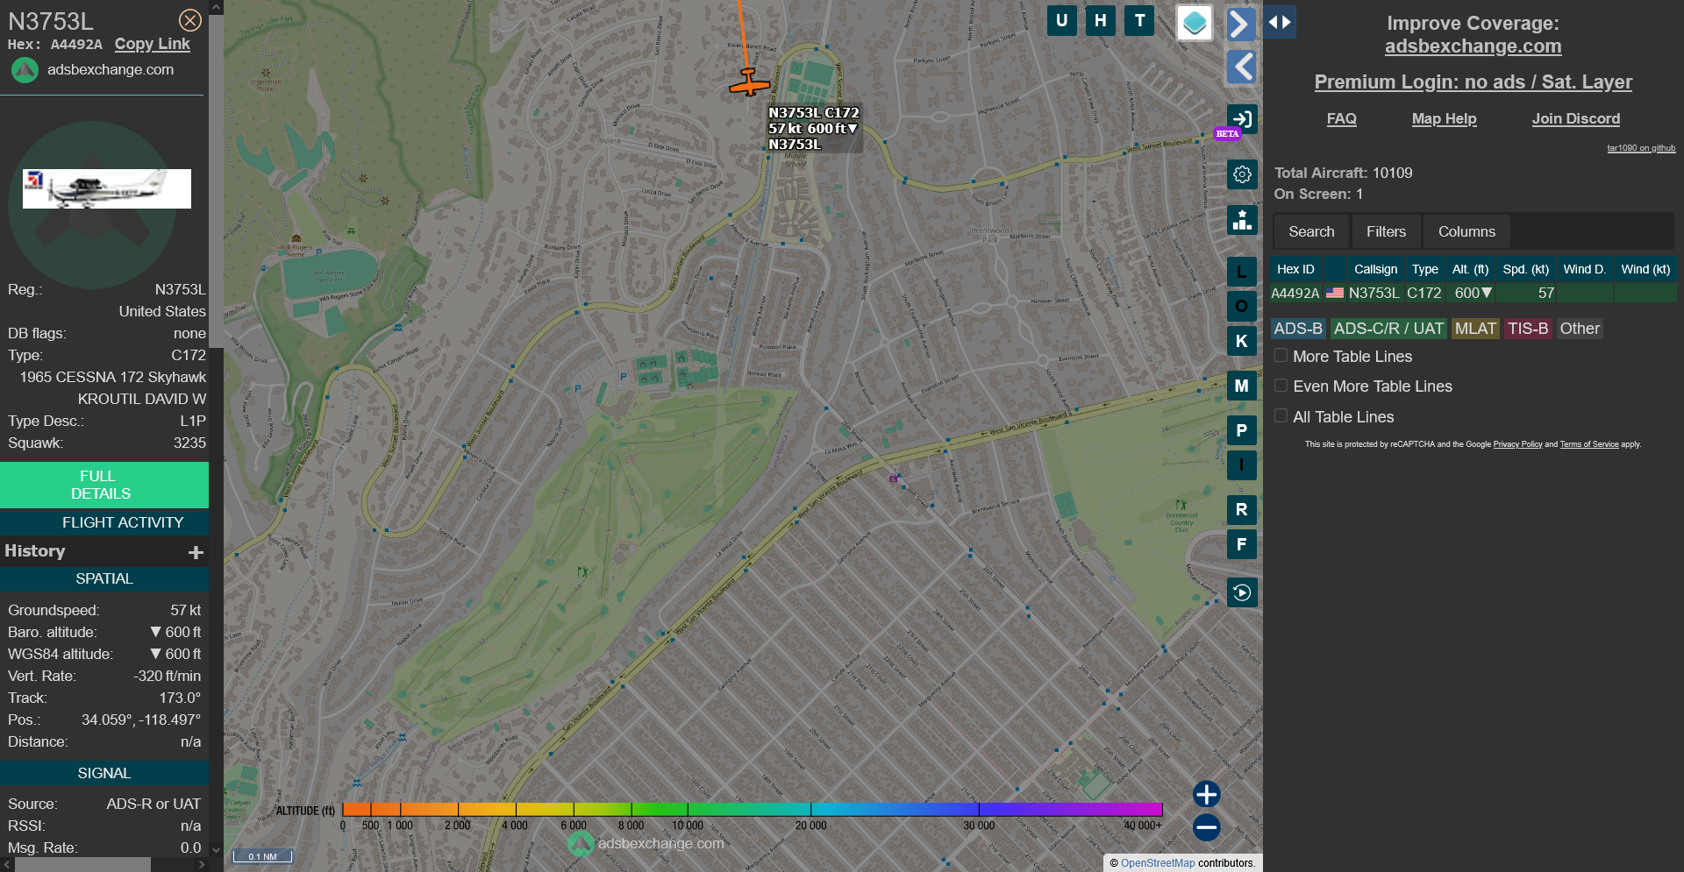Close the N3753L aircraft info panel
Screen dimensions: 1684x872
(189, 20)
